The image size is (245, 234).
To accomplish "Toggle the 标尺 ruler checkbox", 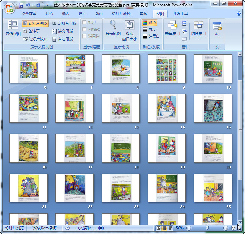I will point(84,23).
